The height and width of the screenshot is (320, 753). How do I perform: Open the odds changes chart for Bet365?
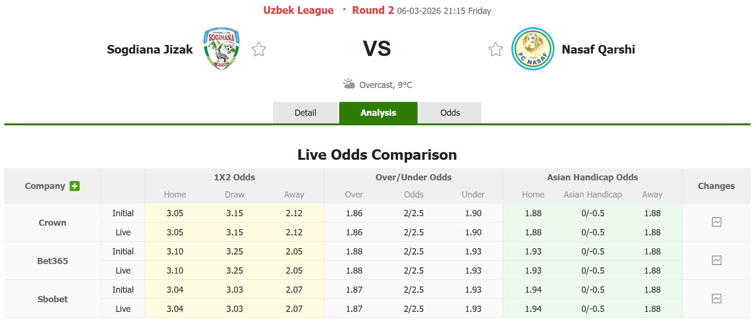(716, 261)
